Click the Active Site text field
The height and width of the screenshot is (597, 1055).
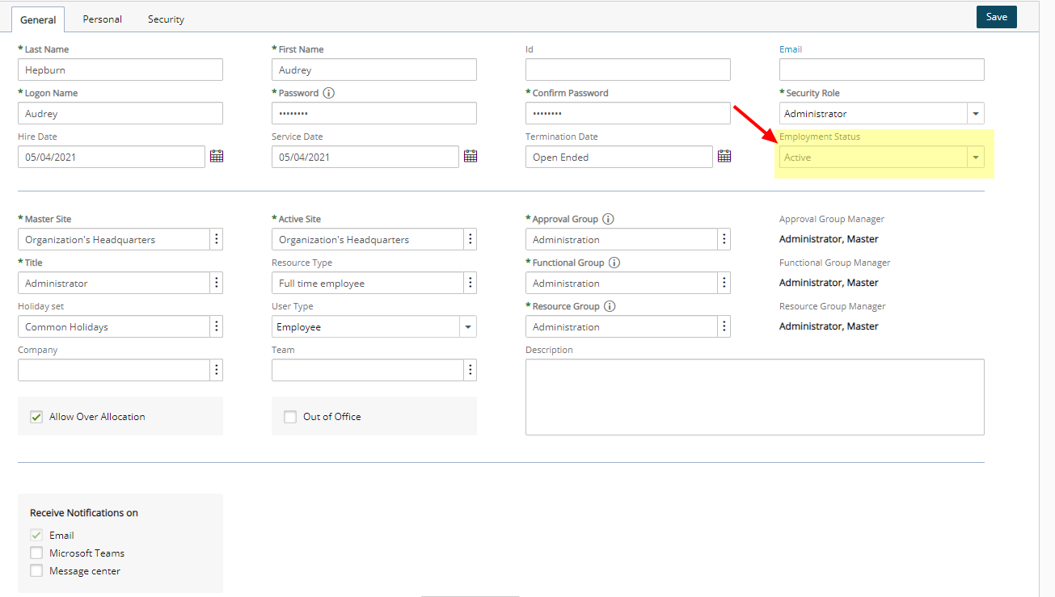(x=368, y=240)
